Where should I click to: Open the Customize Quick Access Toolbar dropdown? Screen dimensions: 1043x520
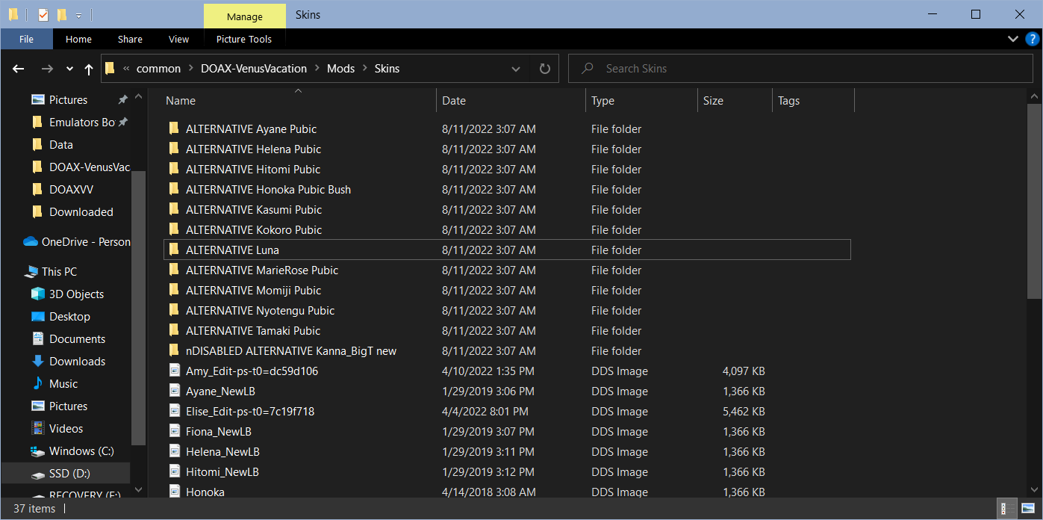pos(78,15)
